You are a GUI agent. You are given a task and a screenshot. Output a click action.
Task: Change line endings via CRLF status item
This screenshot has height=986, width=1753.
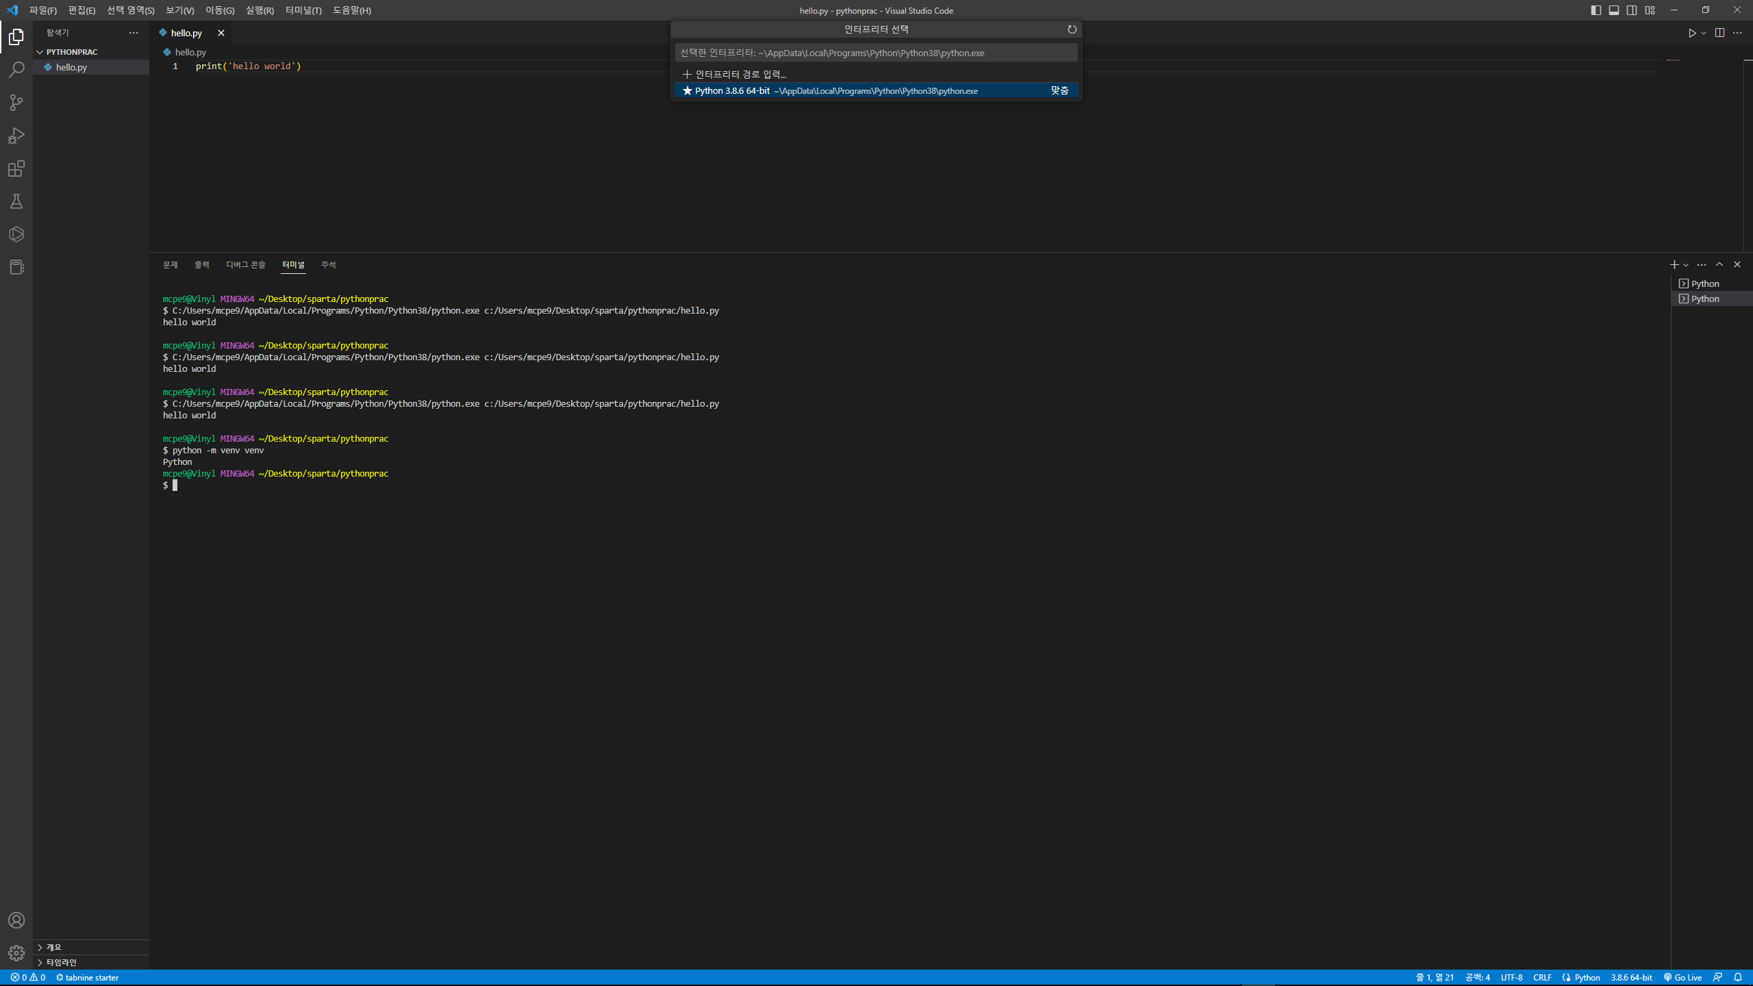click(x=1543, y=978)
